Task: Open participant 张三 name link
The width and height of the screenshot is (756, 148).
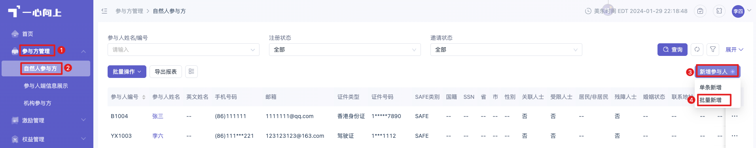Action: coord(158,116)
